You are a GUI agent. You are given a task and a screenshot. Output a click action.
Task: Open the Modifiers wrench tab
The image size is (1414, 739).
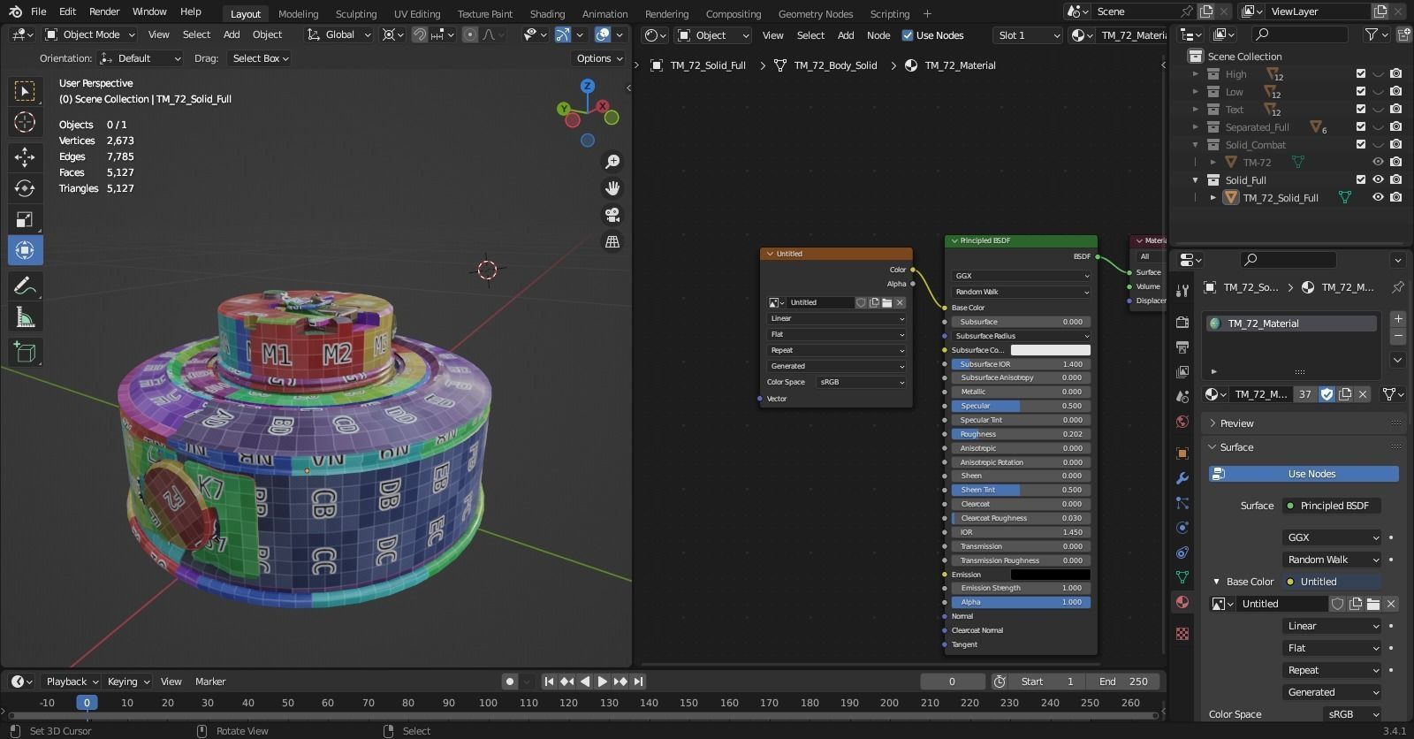coord(1182,478)
